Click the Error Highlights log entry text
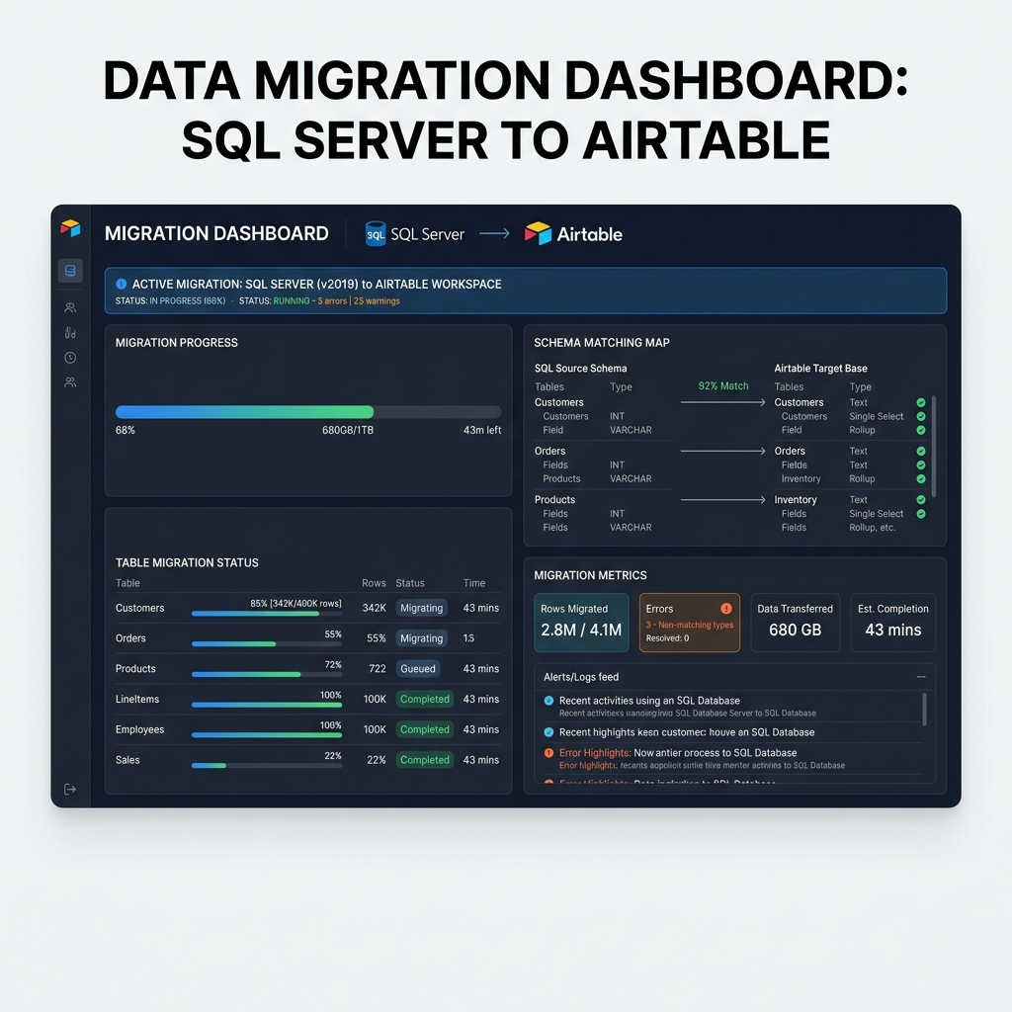The height and width of the screenshot is (1012, 1012). coord(678,752)
